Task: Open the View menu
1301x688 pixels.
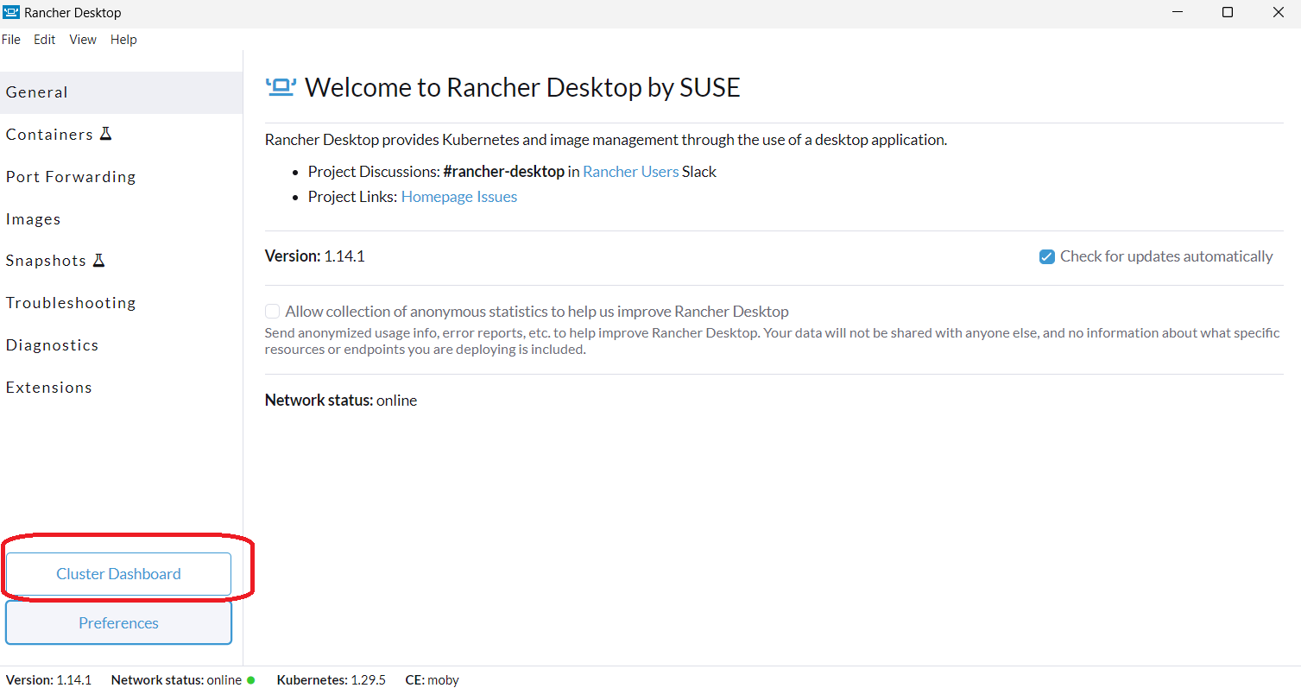Action: [83, 40]
